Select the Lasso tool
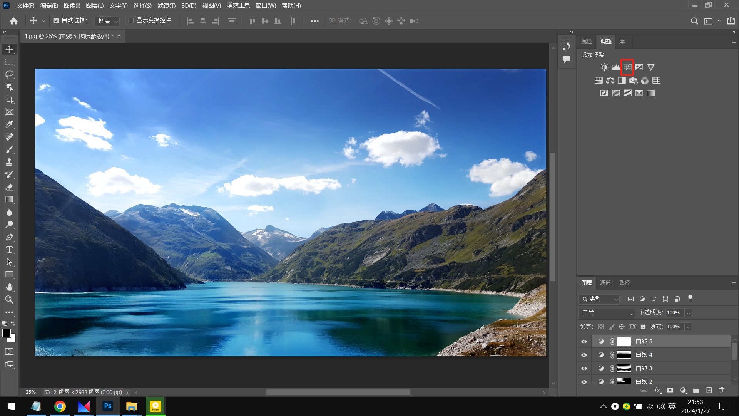This screenshot has width=739, height=416. tap(9, 74)
